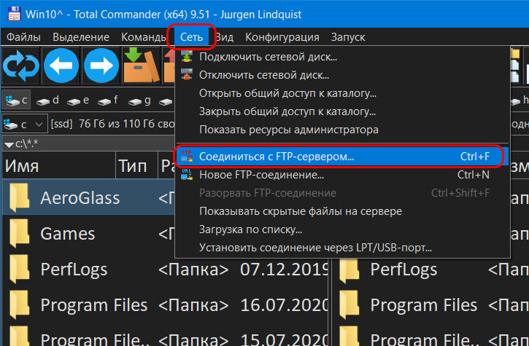Choose Отключить сетевой диск
529x346 pixels.
(x=342, y=75)
